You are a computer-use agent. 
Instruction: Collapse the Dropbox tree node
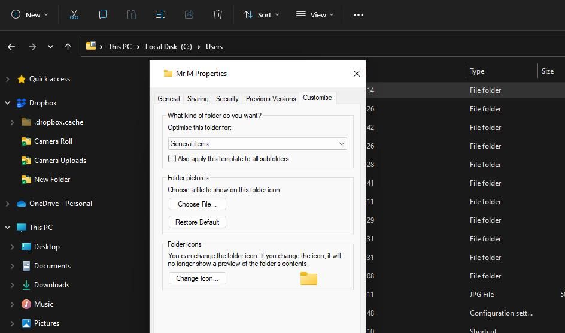point(8,103)
